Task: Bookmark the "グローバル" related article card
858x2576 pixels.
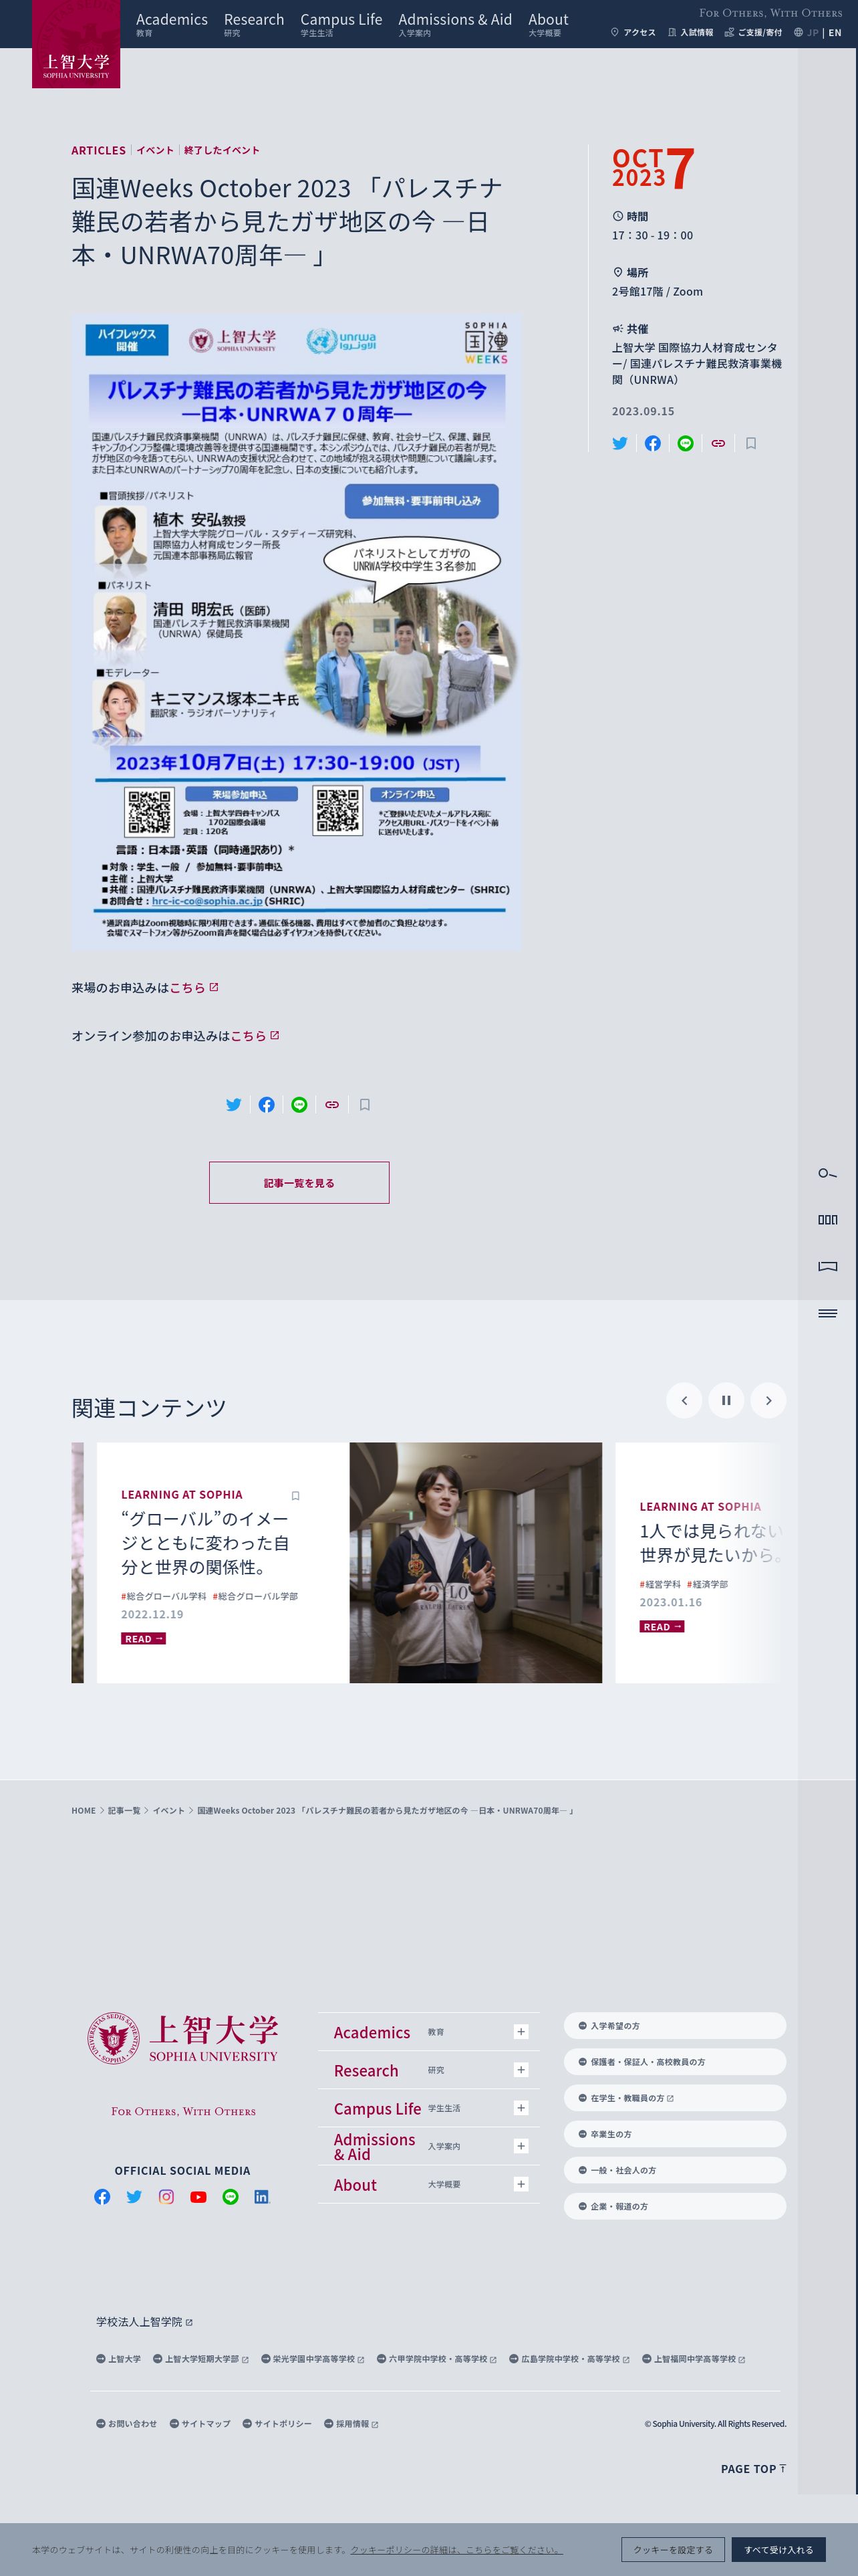Action: coord(295,1496)
